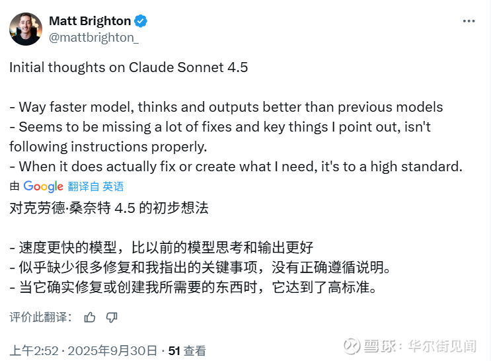Rate the translation with thumbs up
Viewport: 491px width, 361px height.
point(90,317)
